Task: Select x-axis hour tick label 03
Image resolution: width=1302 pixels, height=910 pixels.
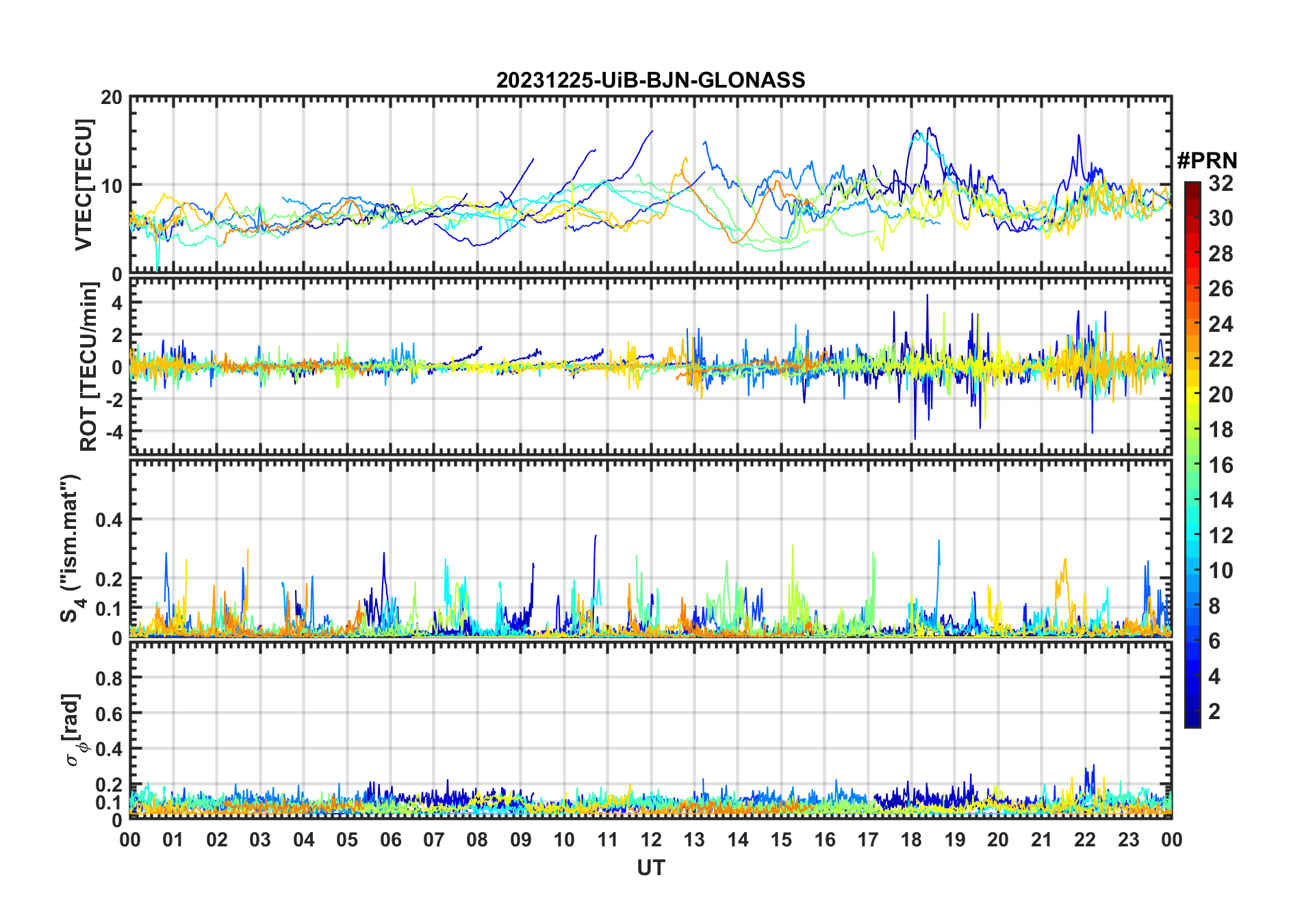Action: [260, 840]
